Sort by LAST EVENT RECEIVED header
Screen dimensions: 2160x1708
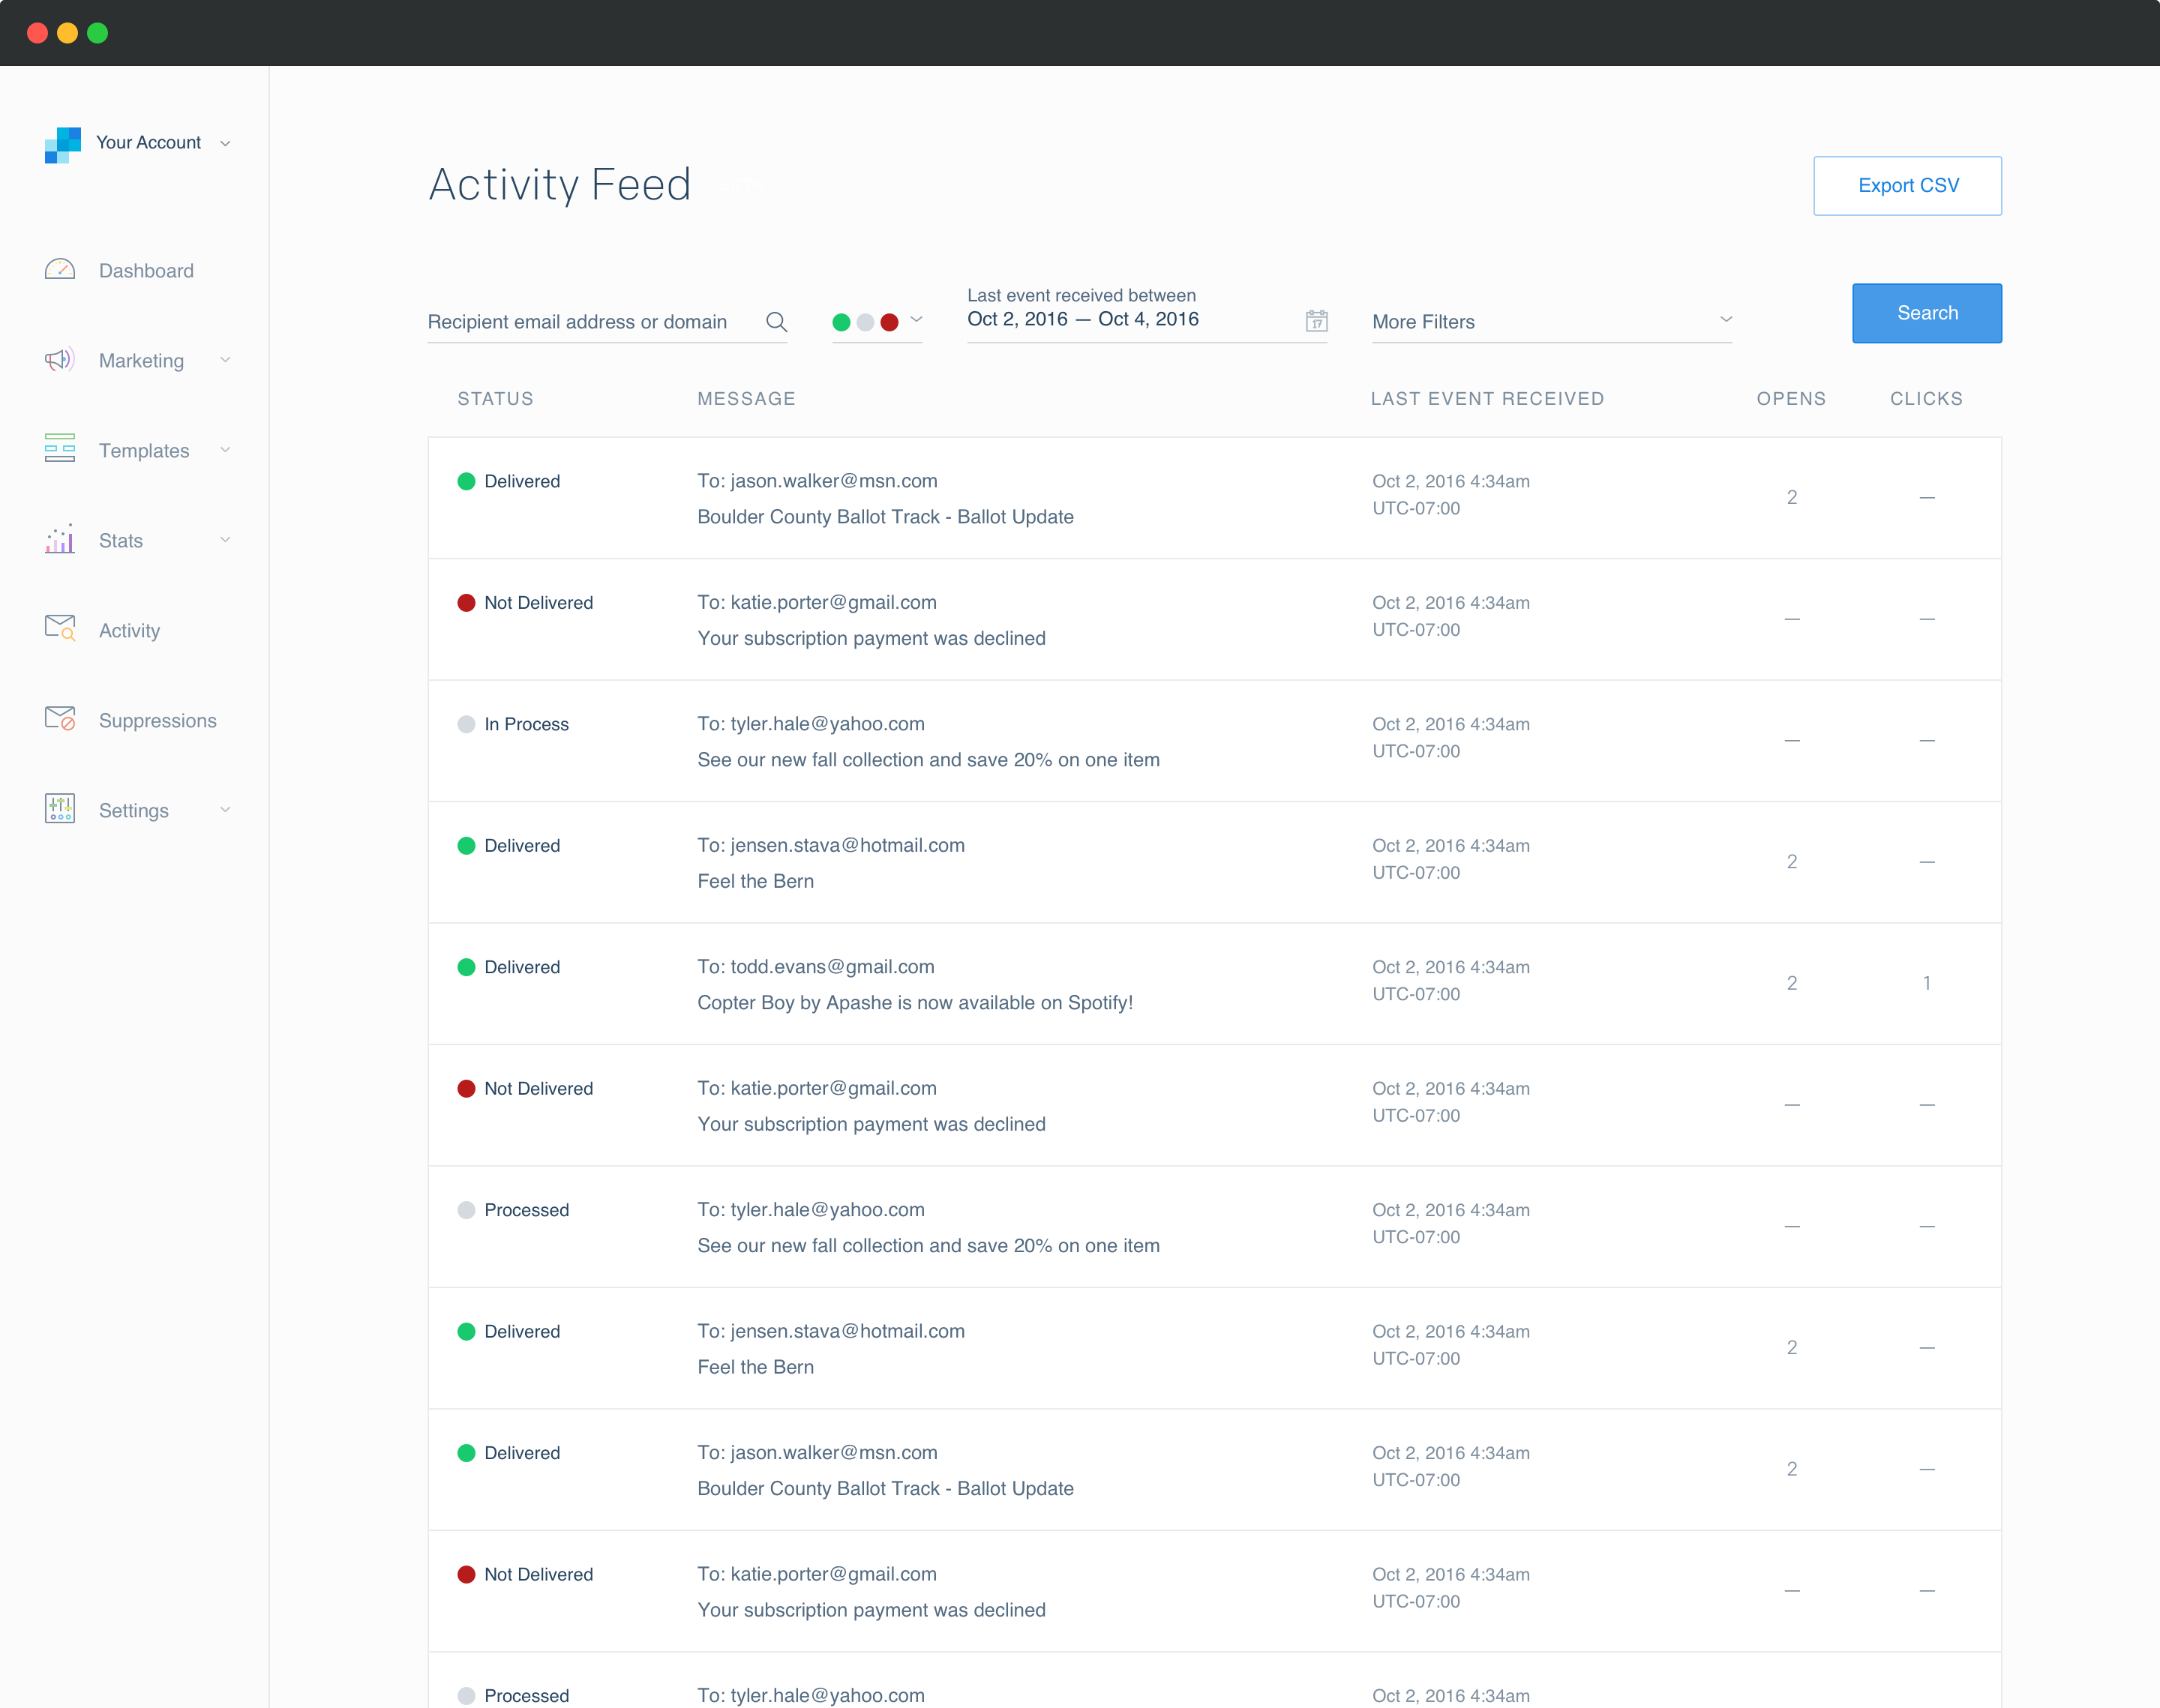1487,399
